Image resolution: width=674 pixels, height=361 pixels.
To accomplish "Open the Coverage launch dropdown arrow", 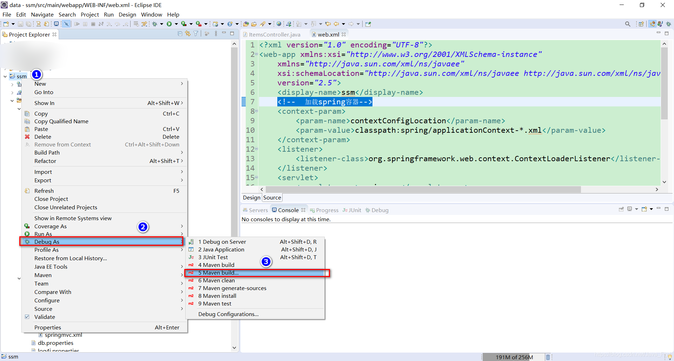I will point(191,24).
